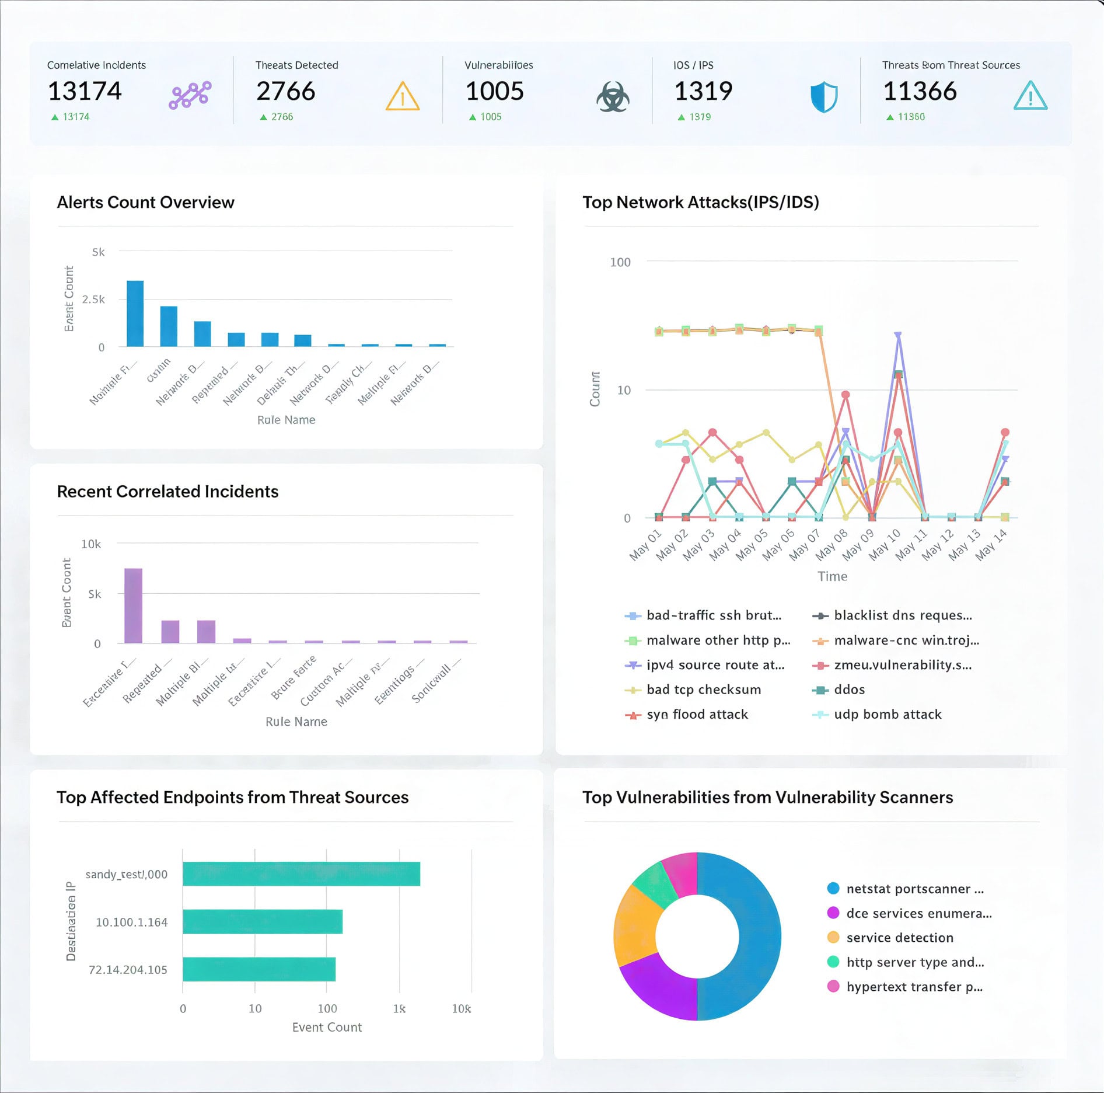
Task: Click the 13174 Correlative Incidents number
Action: pyautogui.click(x=85, y=91)
